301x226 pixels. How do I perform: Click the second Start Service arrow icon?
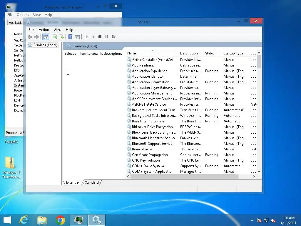click(93, 37)
